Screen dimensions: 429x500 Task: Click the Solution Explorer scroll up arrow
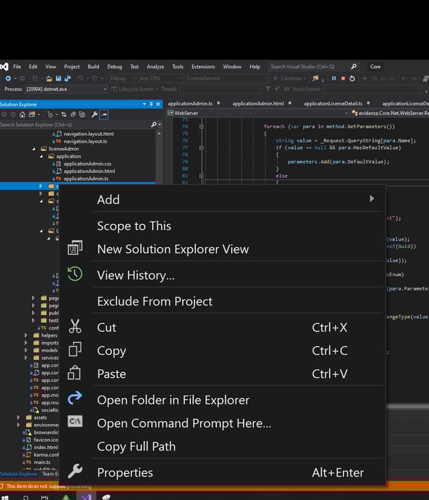pos(159,133)
